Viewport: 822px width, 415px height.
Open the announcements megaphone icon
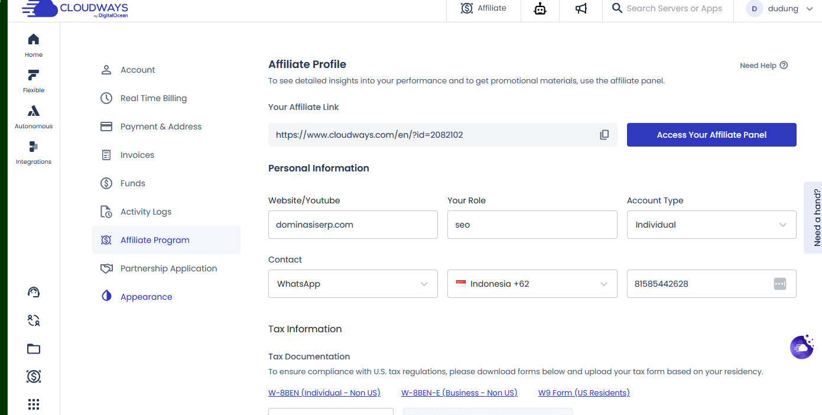(x=581, y=9)
